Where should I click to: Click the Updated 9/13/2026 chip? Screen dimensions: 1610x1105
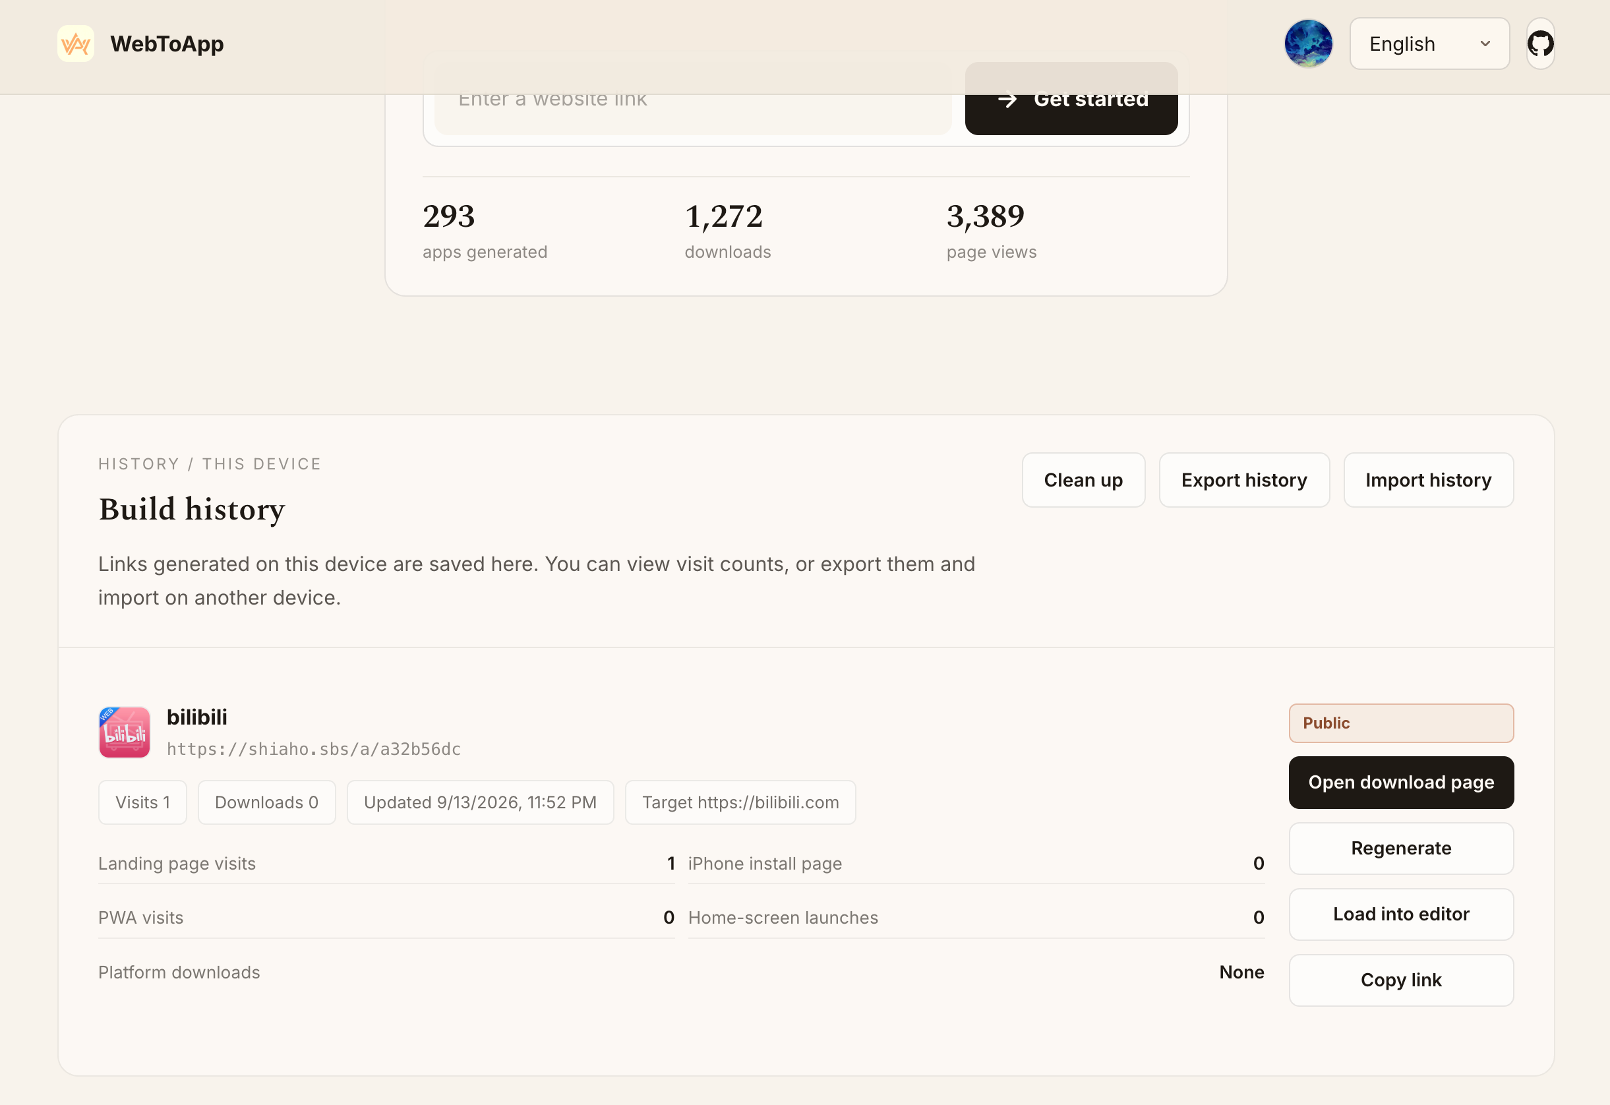[x=480, y=802]
